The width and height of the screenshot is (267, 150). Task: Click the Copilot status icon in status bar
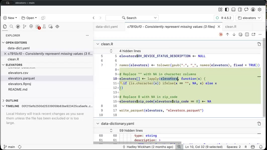(253, 147)
